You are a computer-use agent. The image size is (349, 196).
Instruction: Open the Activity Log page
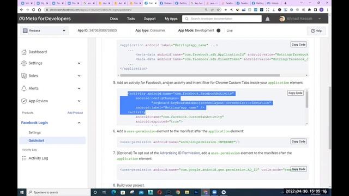38,158
